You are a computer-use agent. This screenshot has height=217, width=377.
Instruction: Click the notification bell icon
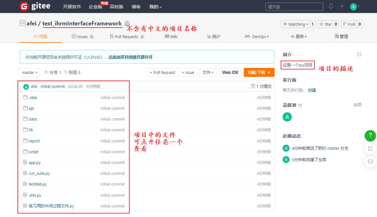tap(331, 6)
